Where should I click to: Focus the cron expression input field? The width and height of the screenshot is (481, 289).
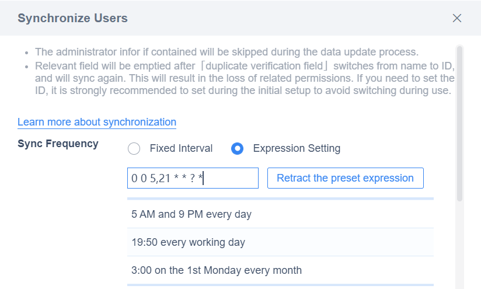click(193, 178)
